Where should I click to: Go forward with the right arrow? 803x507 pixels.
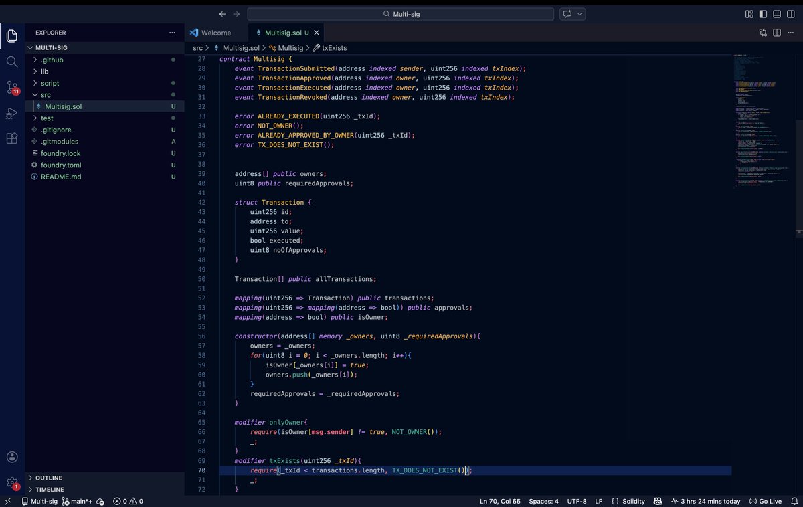point(236,14)
